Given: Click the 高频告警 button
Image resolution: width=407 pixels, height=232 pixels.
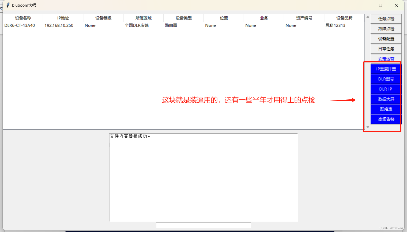Looking at the screenshot, I should (386, 119).
